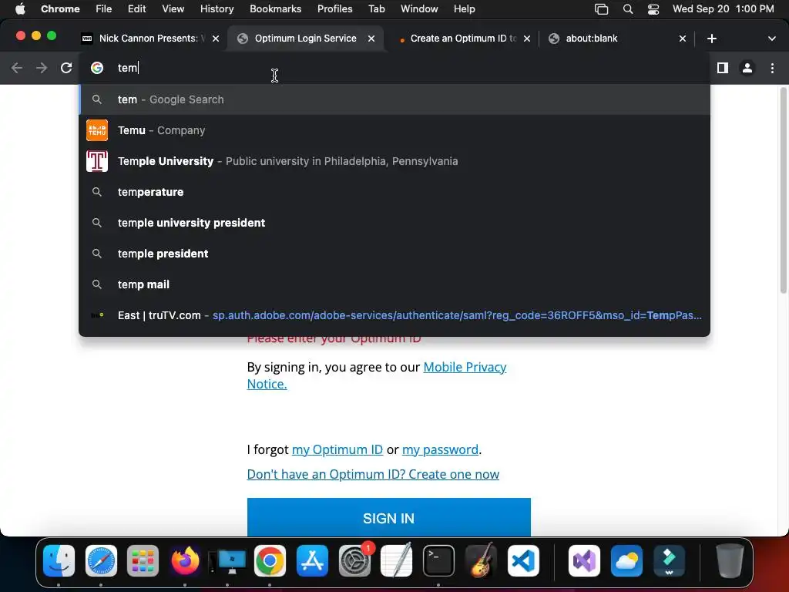Click 'Don't have an Optimum ID? Create one now'
This screenshot has height=592, width=789.
373,474
